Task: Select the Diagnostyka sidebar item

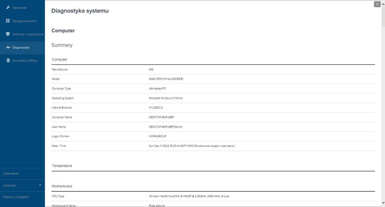Action: [x=21, y=48]
